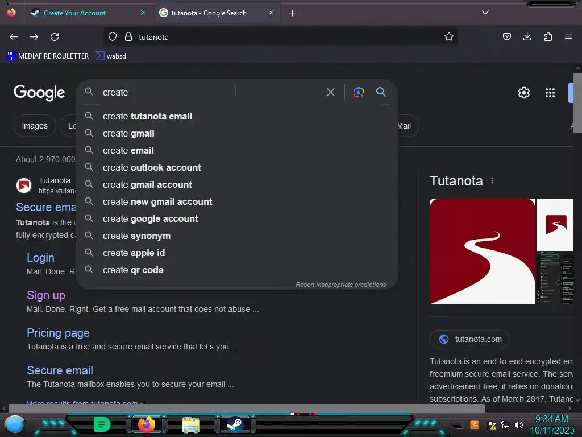Click the padlock site info icon
The image size is (582, 437).
128,36
